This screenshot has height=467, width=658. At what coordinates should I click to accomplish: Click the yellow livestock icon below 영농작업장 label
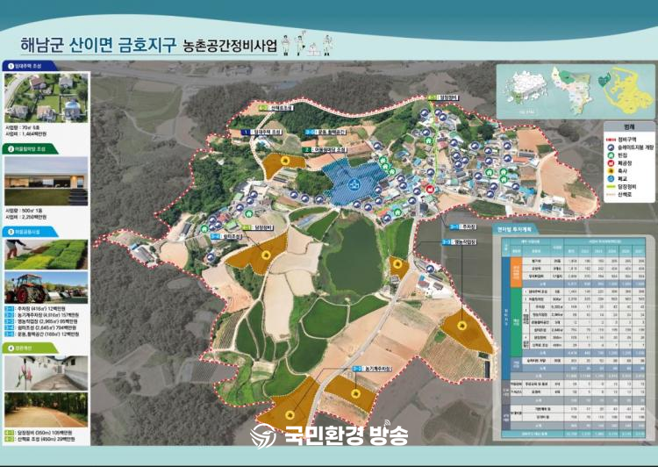(462, 326)
